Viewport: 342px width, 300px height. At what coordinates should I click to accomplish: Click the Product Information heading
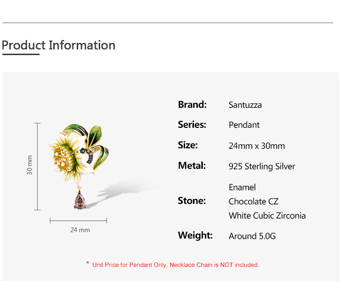click(x=59, y=45)
